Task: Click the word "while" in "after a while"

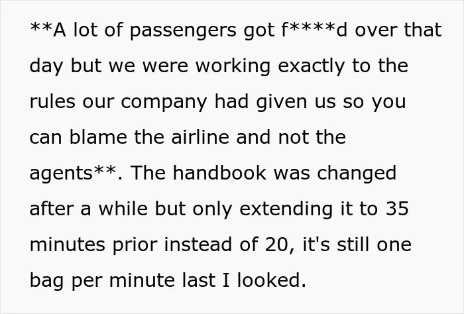Action: [x=123, y=208]
